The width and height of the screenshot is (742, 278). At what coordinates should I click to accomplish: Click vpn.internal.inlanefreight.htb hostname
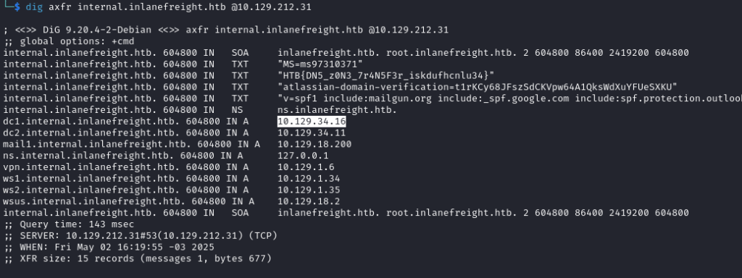(x=89, y=167)
